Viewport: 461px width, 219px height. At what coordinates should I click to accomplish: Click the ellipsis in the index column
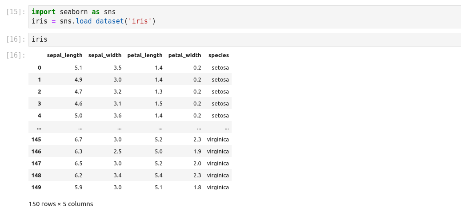39,128
